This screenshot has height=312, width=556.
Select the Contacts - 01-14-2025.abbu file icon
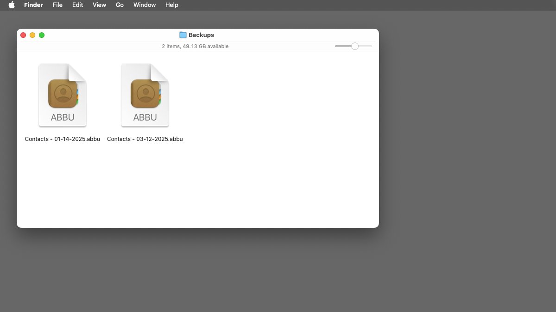coord(63,95)
